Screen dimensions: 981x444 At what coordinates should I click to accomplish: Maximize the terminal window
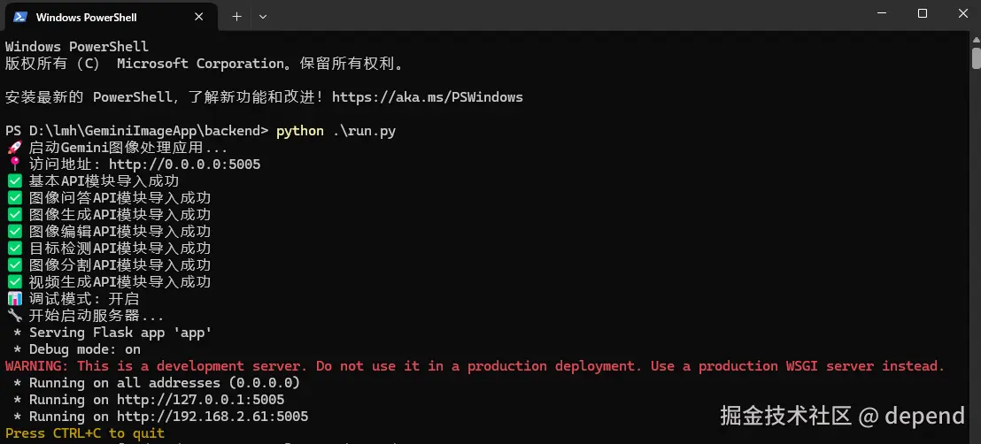coord(923,13)
